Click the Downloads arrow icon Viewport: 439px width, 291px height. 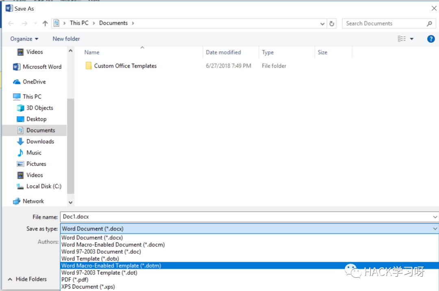pos(20,142)
